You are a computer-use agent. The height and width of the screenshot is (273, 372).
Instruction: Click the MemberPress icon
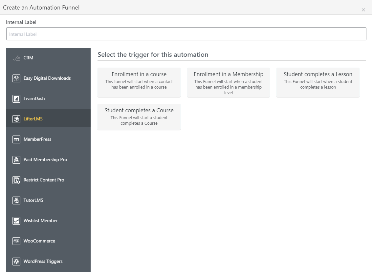click(17, 139)
